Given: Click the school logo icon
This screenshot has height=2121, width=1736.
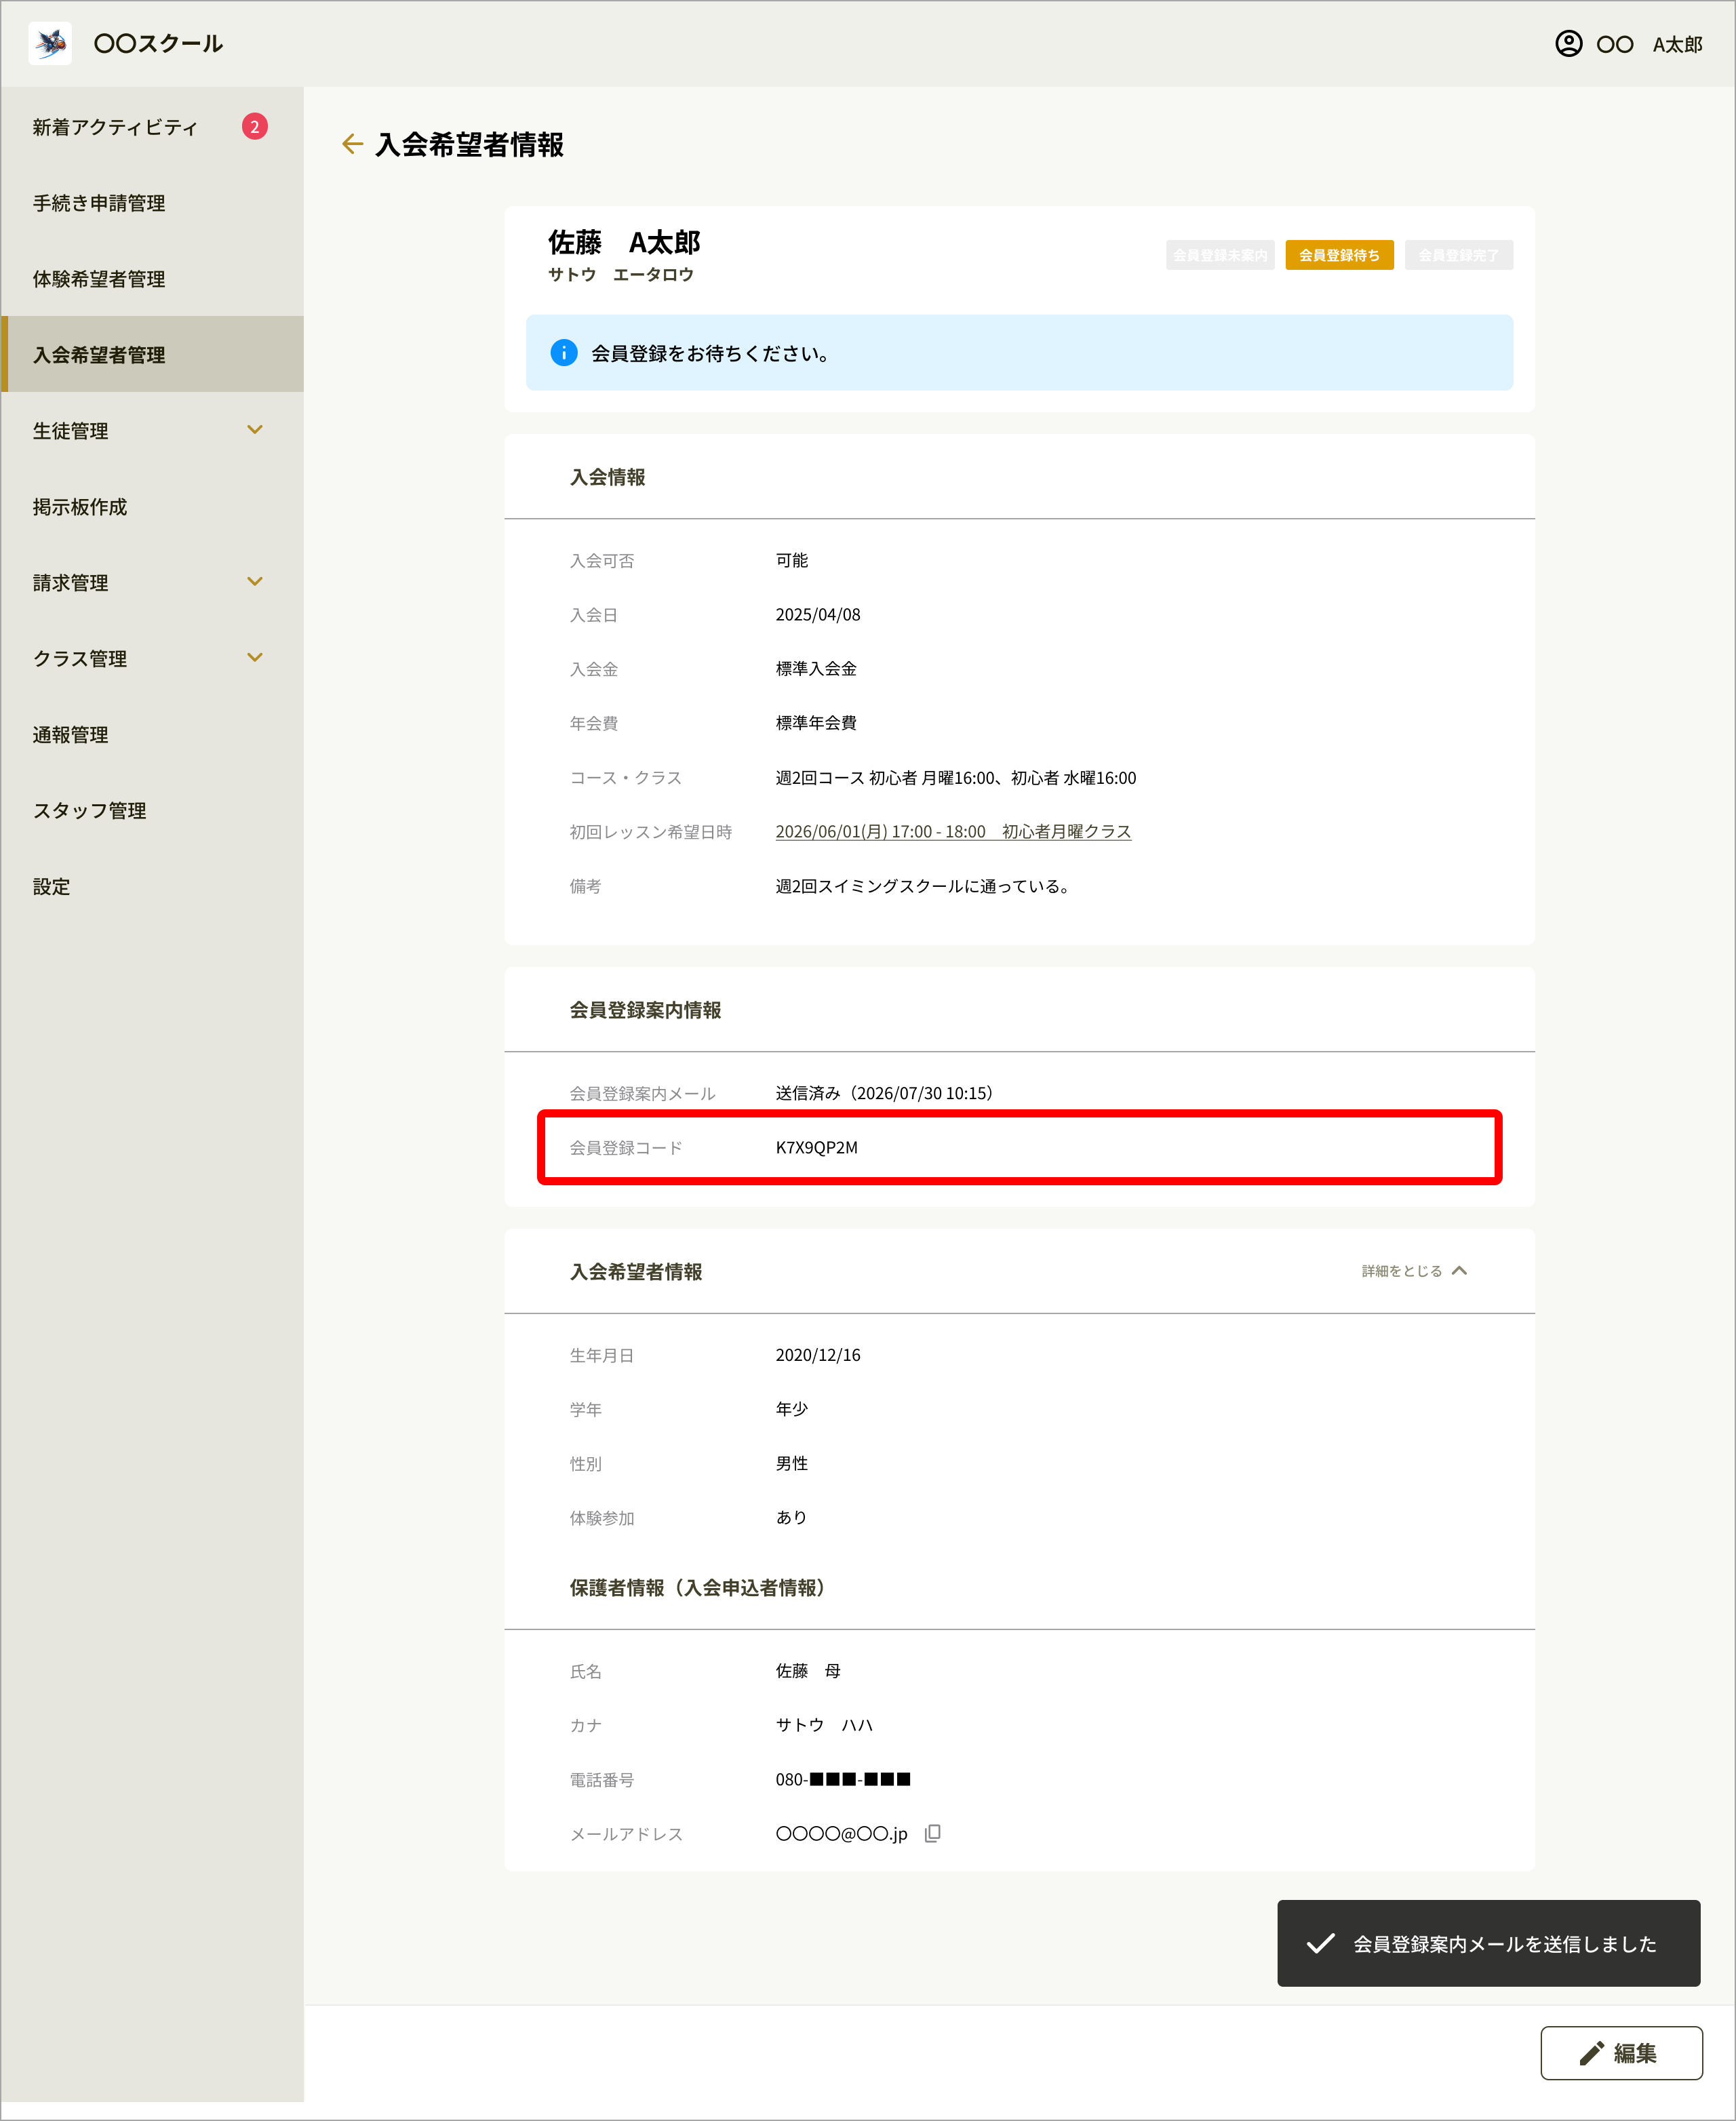Looking at the screenshot, I should [50, 44].
